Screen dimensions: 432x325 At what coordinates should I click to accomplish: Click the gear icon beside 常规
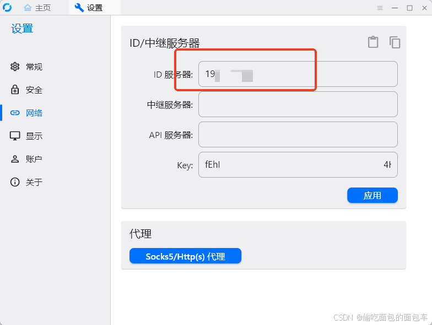(15, 67)
